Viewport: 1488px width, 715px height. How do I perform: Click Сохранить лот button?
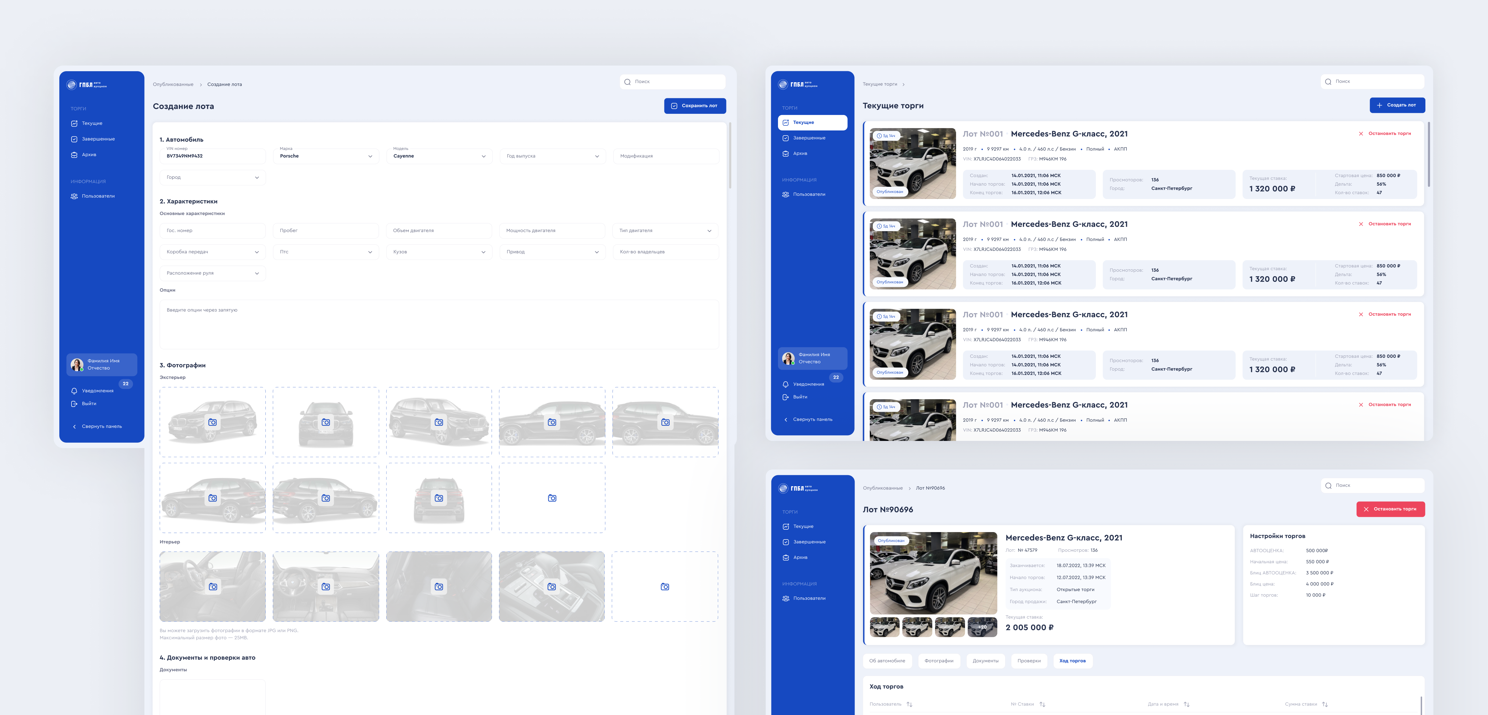click(x=695, y=106)
